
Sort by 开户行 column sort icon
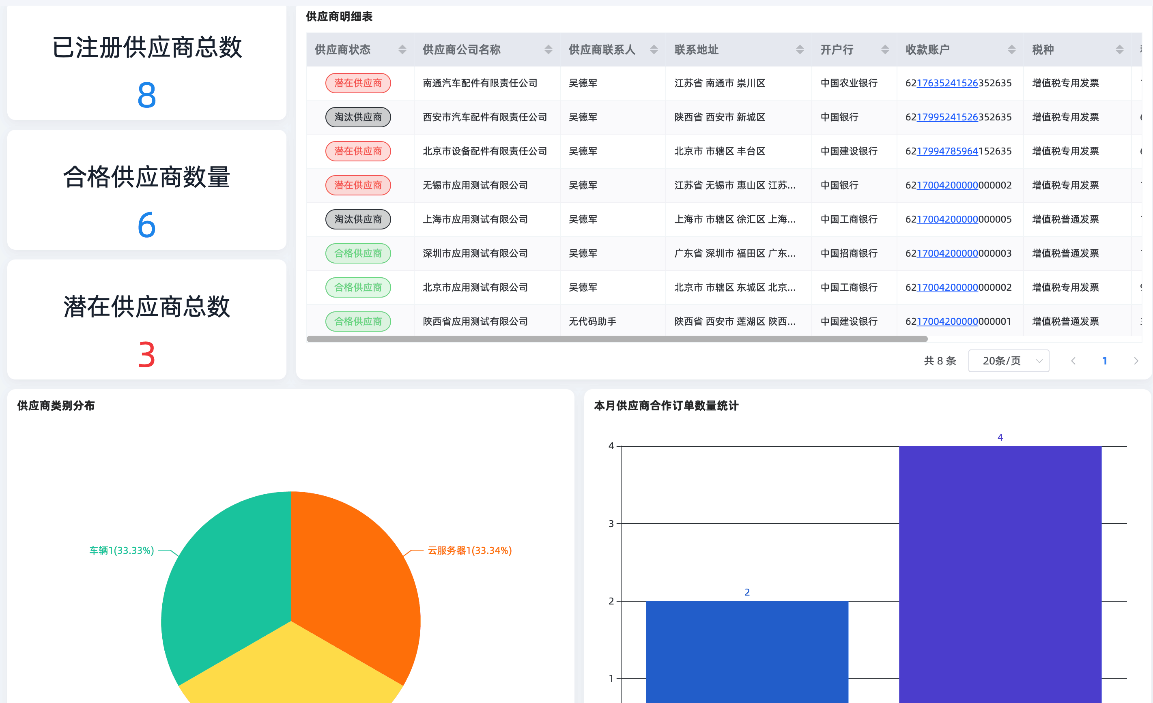tap(885, 49)
